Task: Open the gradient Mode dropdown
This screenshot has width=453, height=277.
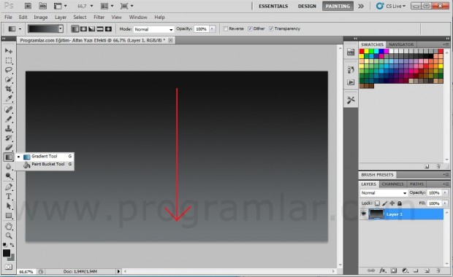Action: [153, 29]
